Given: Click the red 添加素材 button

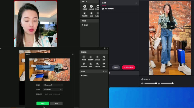Looking at the screenshot, I should [x=128, y=67].
